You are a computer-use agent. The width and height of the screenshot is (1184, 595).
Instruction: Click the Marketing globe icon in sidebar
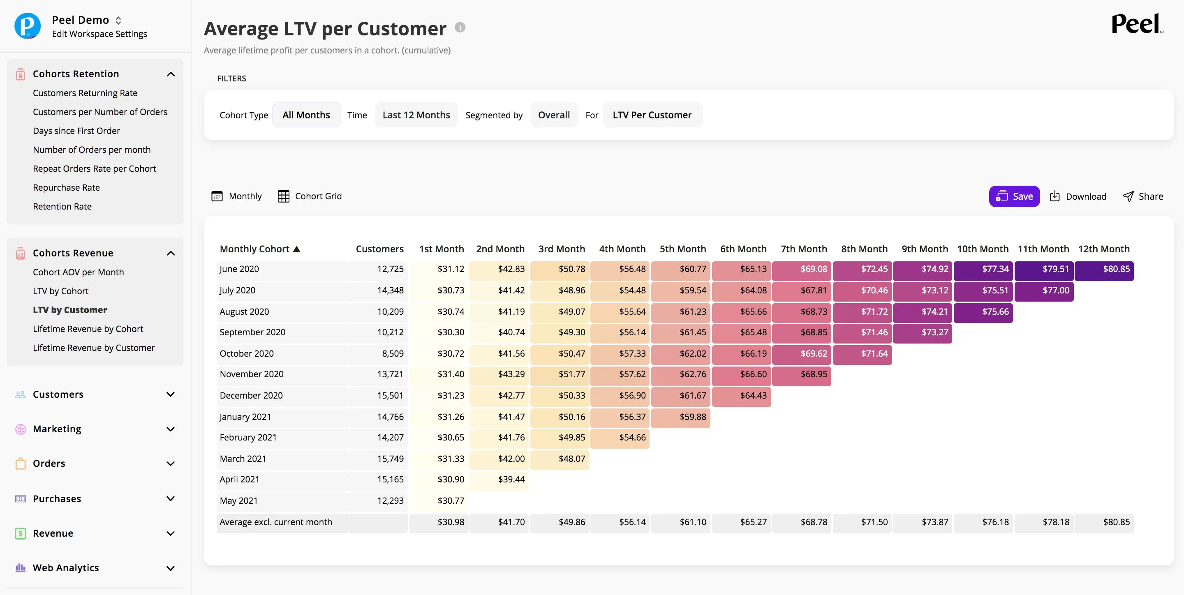pos(20,429)
